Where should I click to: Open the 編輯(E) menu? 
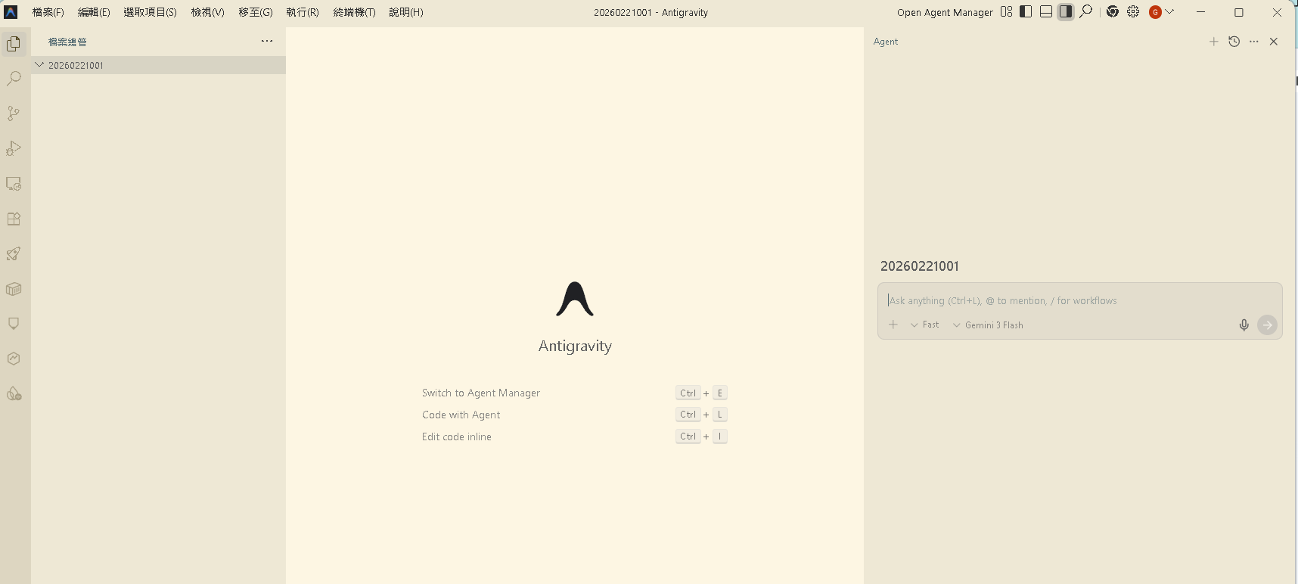click(x=94, y=12)
